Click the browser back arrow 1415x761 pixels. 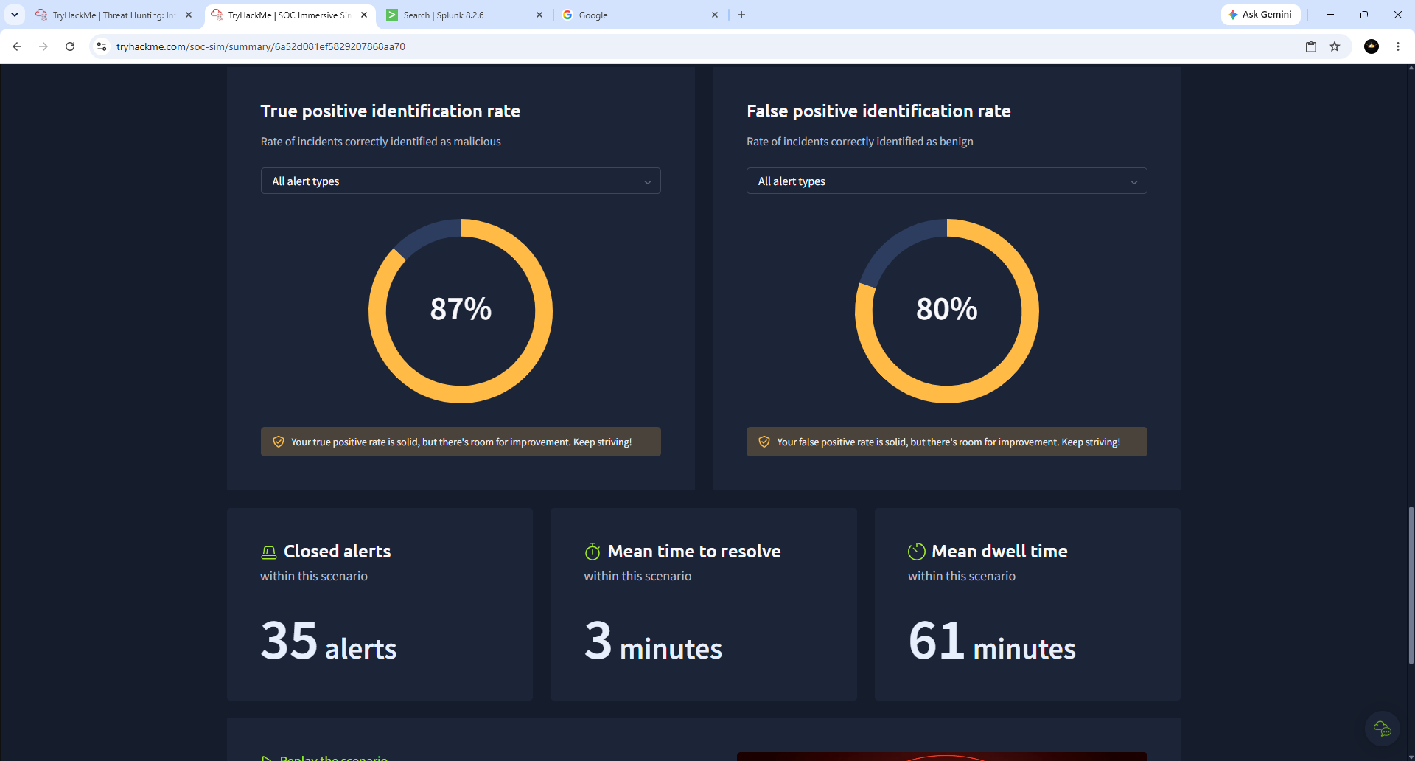17,46
